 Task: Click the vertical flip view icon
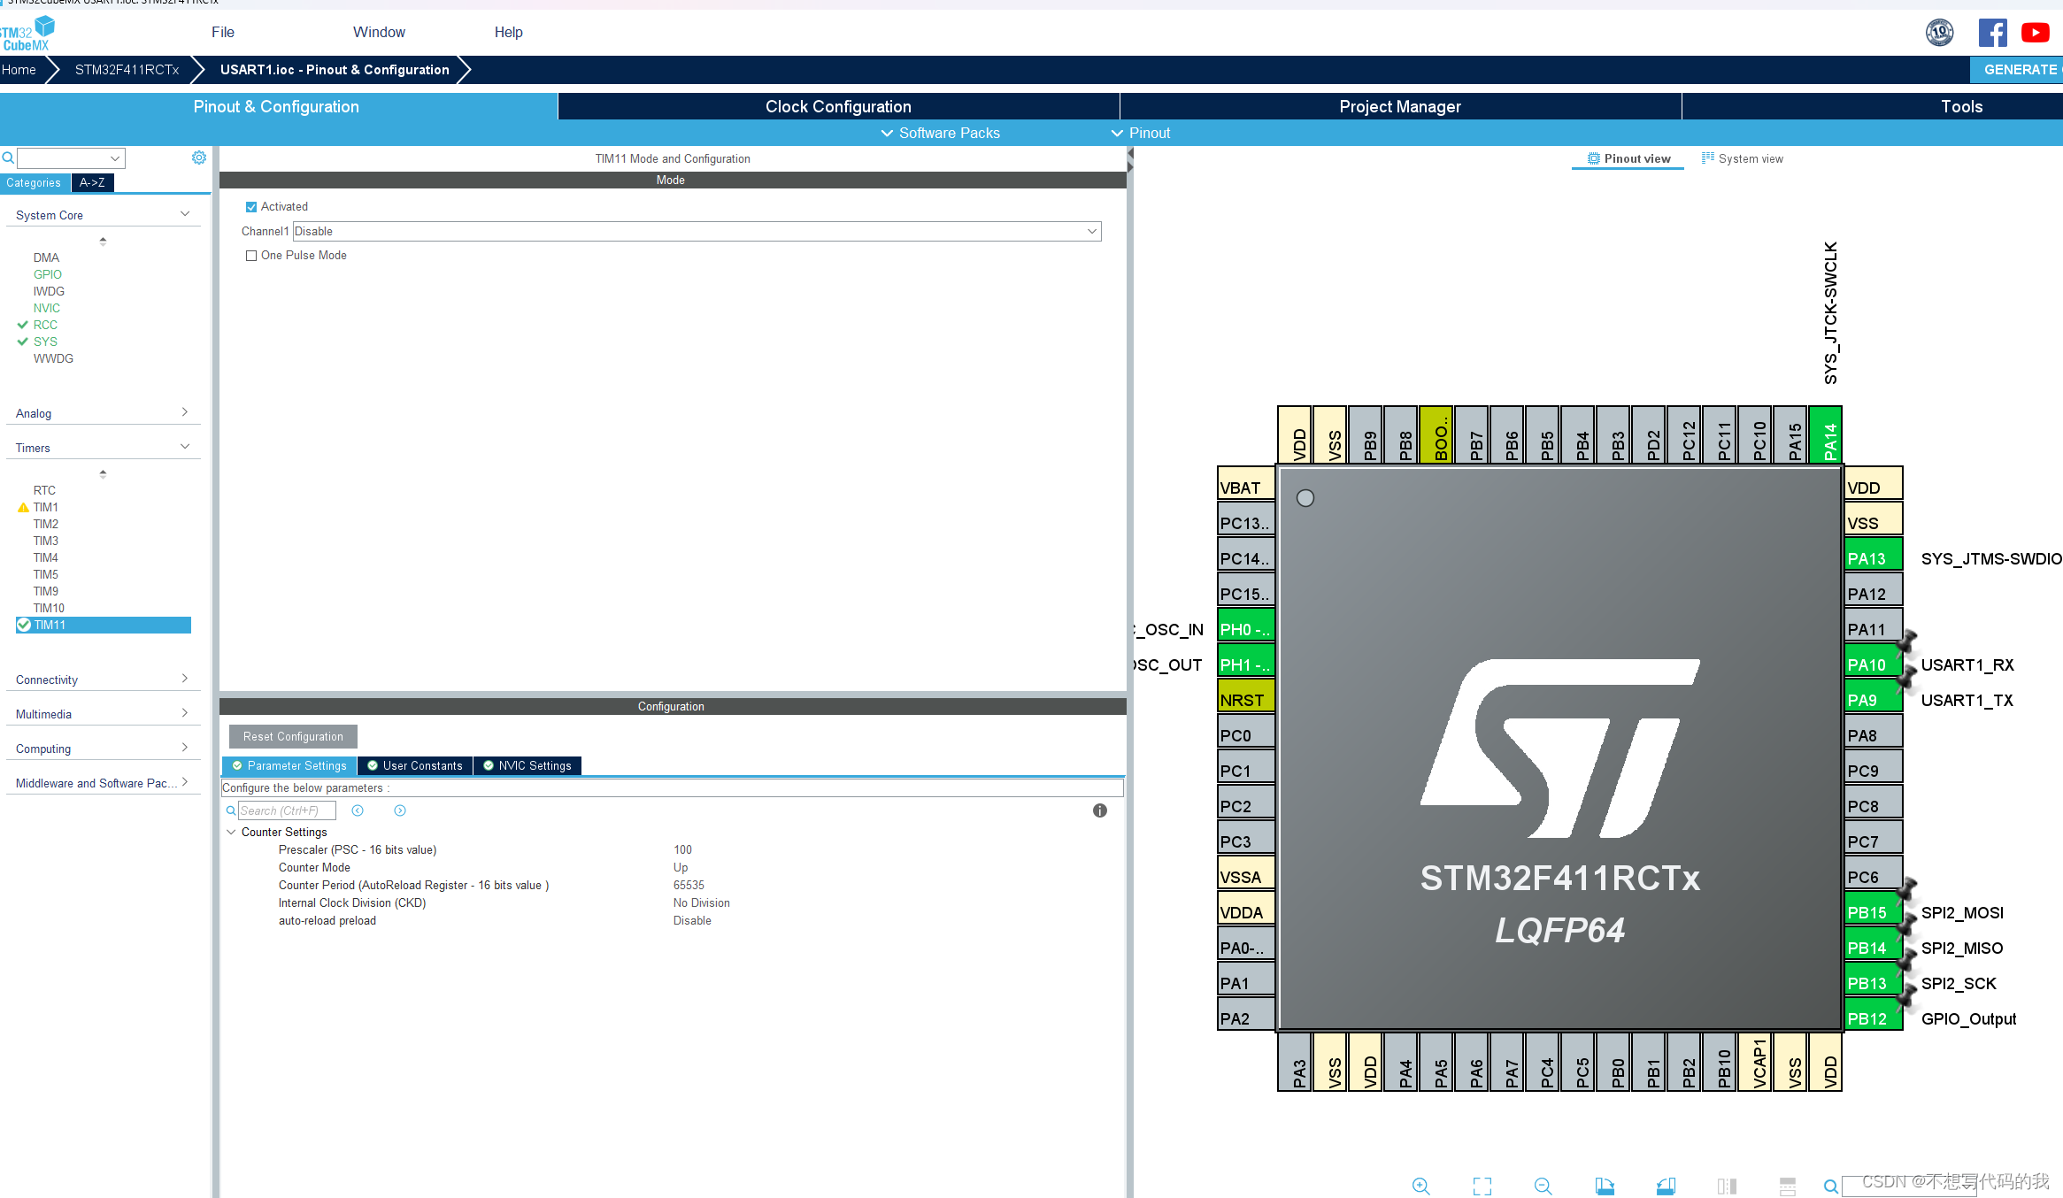(1727, 1186)
